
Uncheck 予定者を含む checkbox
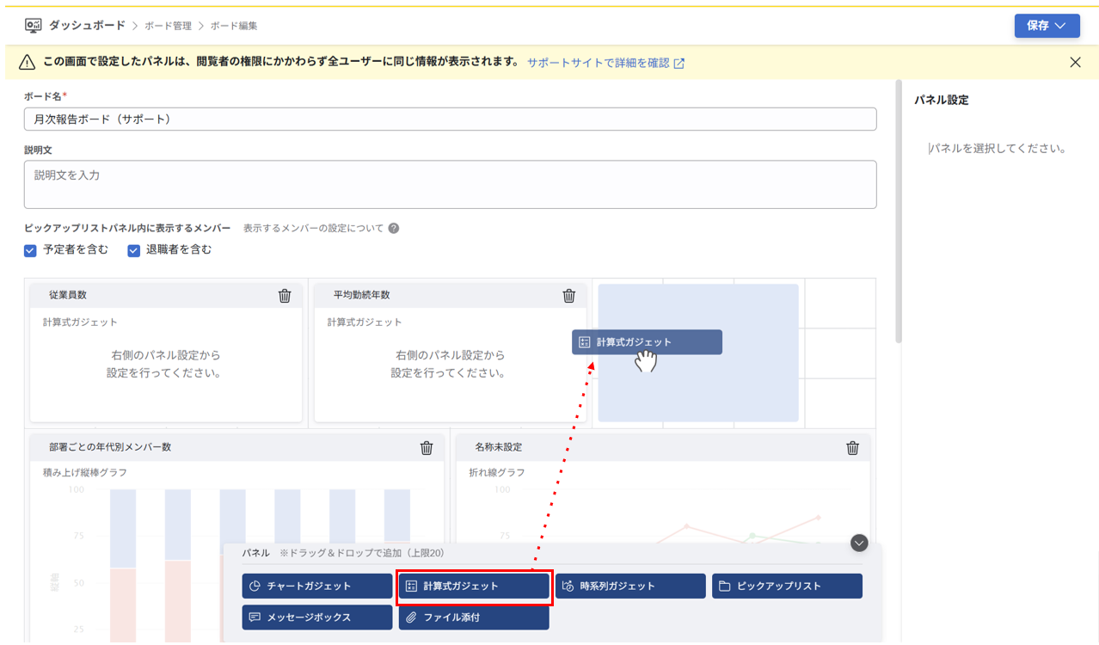click(x=30, y=250)
